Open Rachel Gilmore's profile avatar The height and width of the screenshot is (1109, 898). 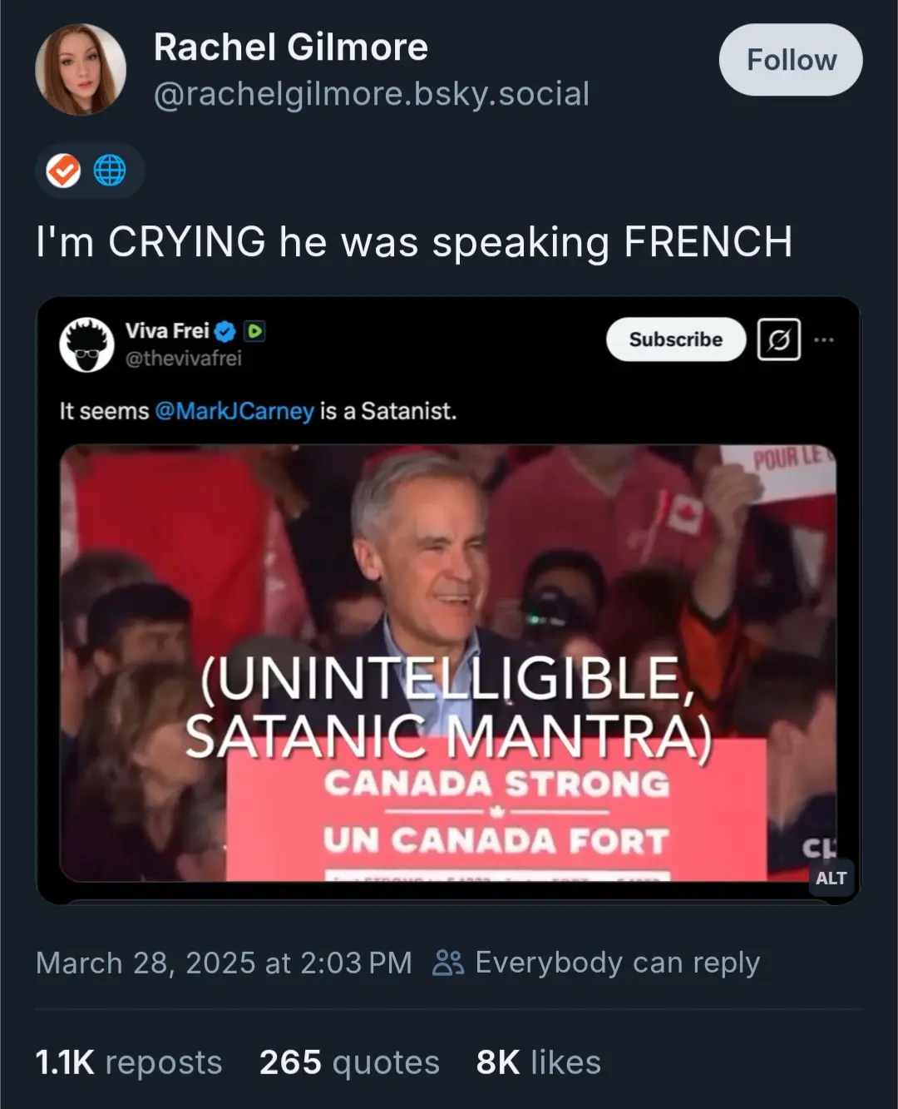tap(81, 69)
